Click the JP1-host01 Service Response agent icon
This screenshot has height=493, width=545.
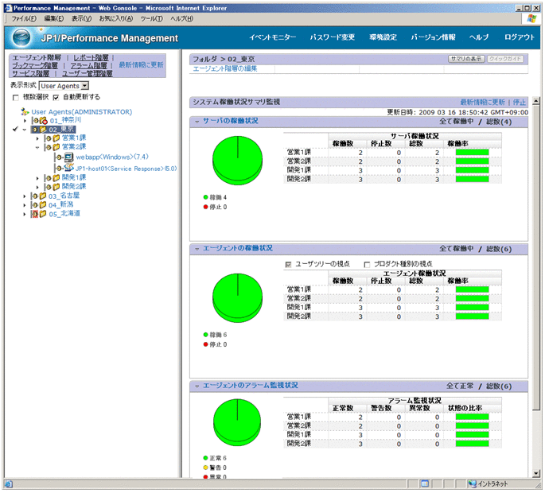68,168
